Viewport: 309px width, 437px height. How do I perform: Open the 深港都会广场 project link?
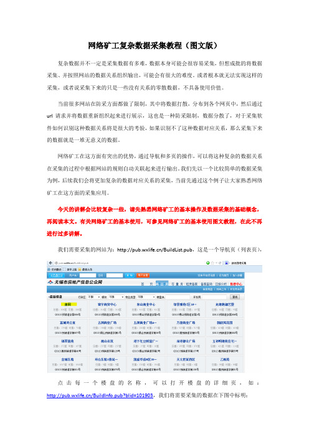coord(186,341)
